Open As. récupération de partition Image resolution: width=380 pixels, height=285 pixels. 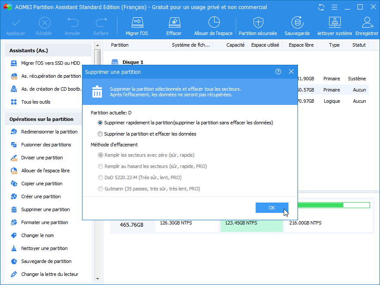[46, 76]
